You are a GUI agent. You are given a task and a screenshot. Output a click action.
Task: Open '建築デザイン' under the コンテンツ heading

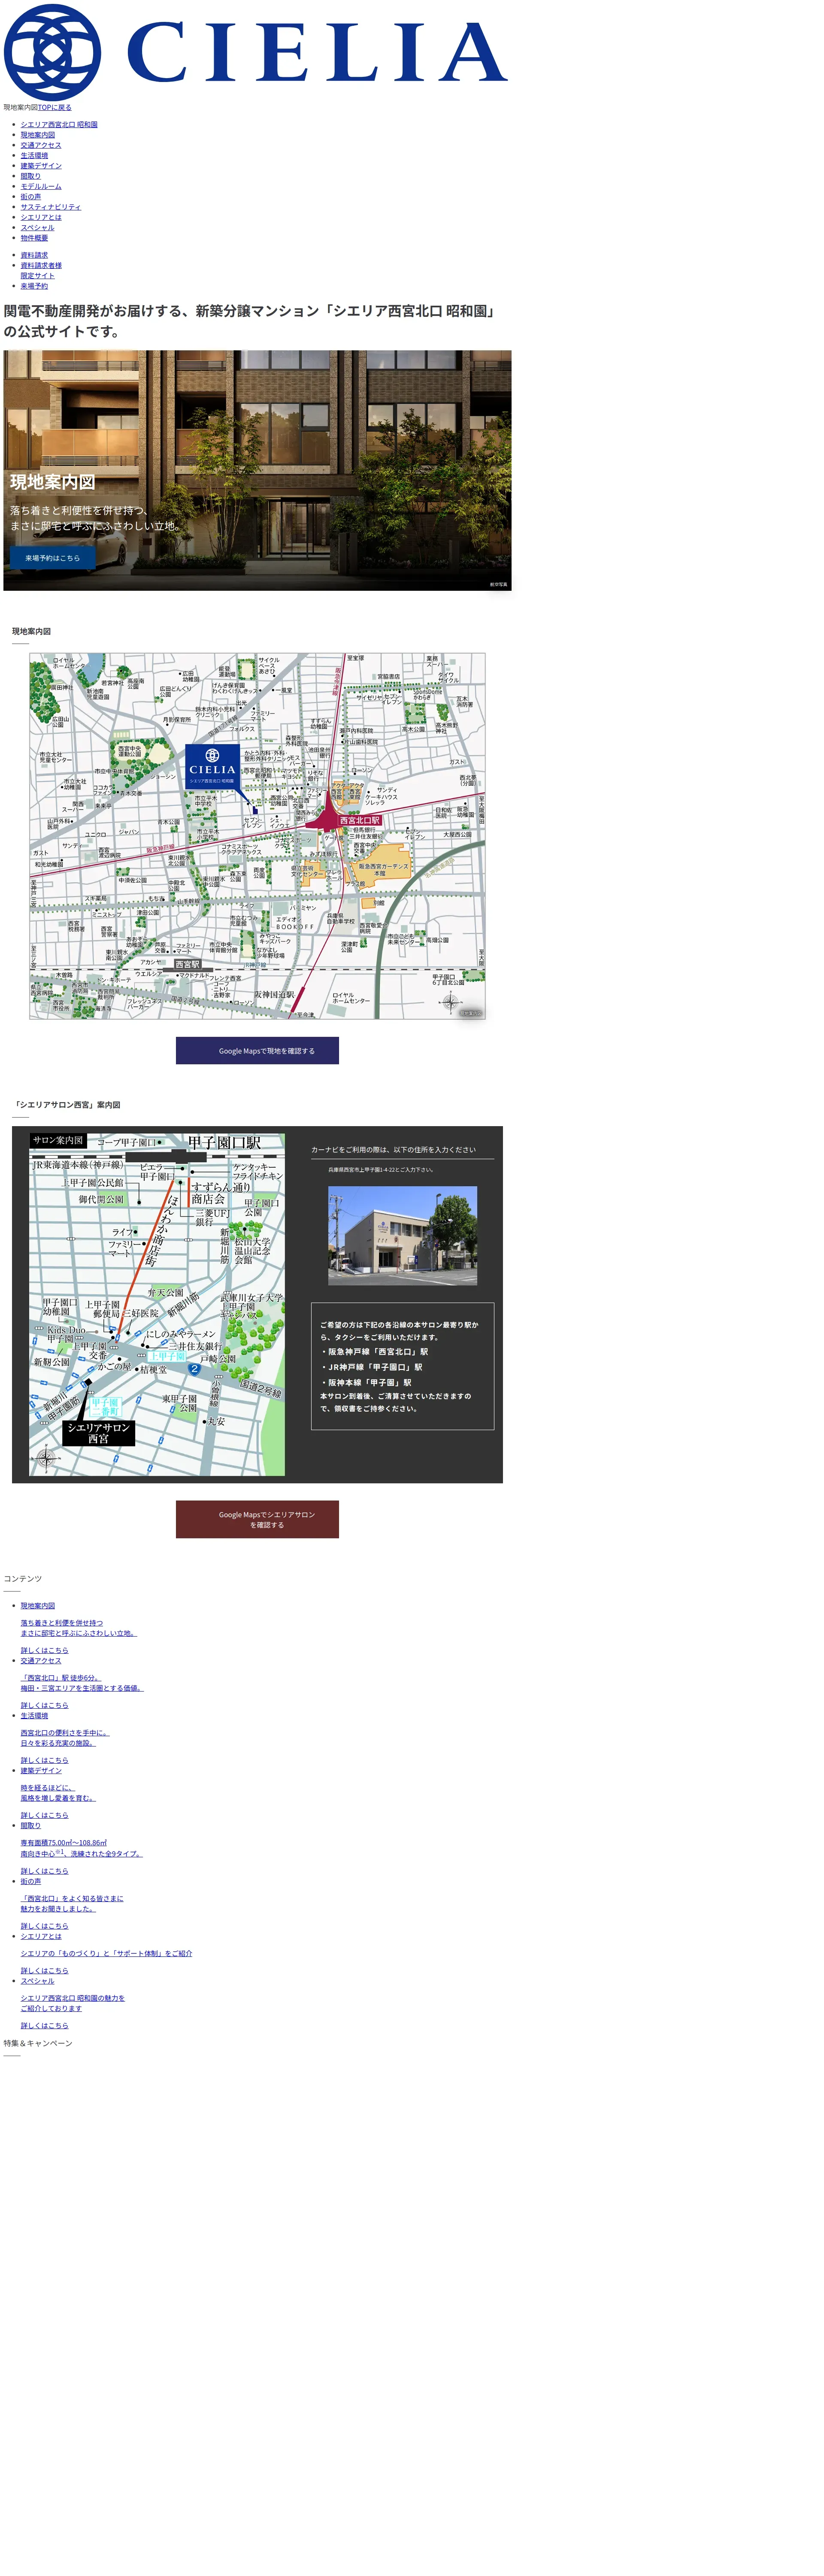(x=41, y=1770)
